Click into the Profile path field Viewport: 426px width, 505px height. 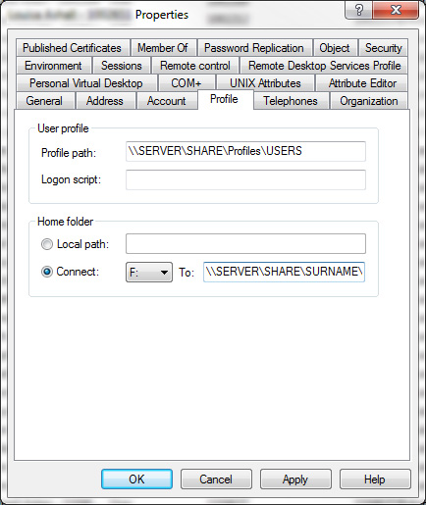point(245,151)
